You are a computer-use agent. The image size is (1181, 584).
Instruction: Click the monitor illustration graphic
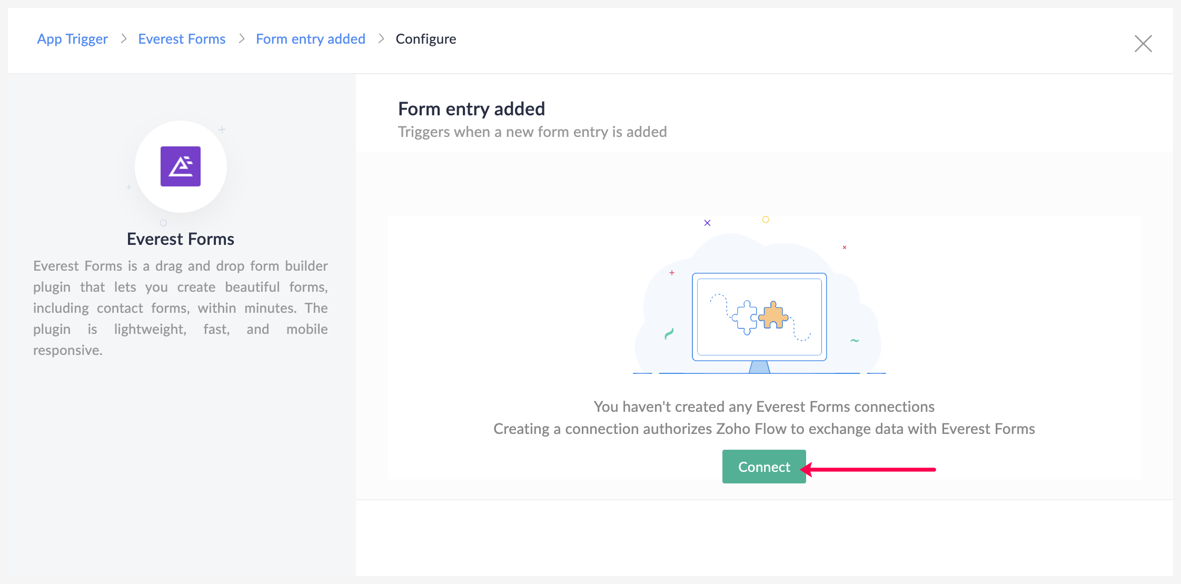pyautogui.click(x=759, y=322)
